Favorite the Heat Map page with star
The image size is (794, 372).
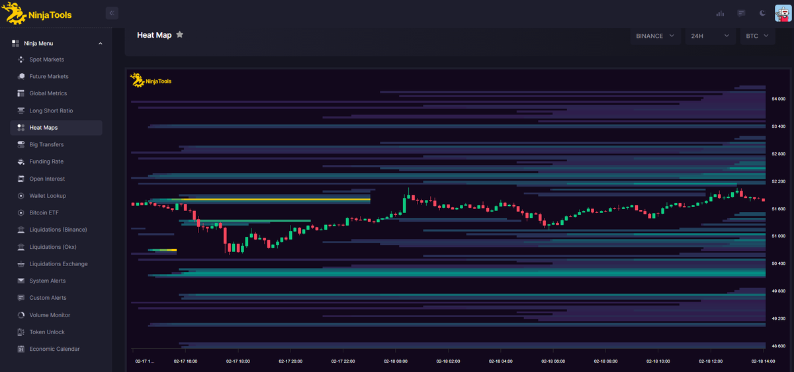click(180, 35)
